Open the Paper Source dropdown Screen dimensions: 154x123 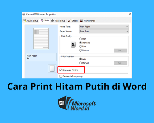[x=104, y=31]
